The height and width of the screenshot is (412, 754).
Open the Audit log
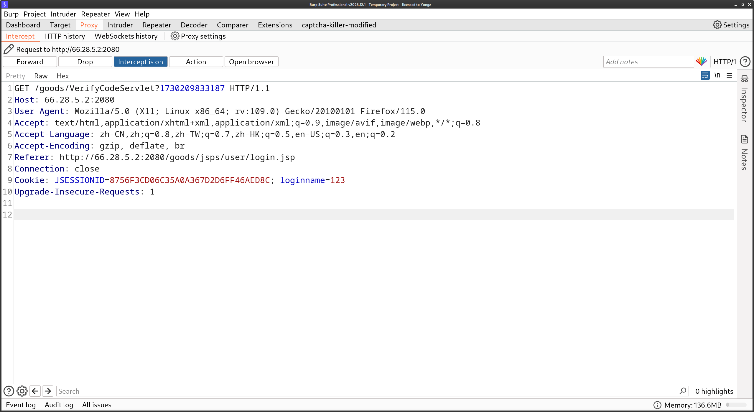click(59, 405)
